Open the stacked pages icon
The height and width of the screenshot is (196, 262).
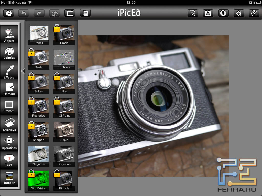point(85,13)
